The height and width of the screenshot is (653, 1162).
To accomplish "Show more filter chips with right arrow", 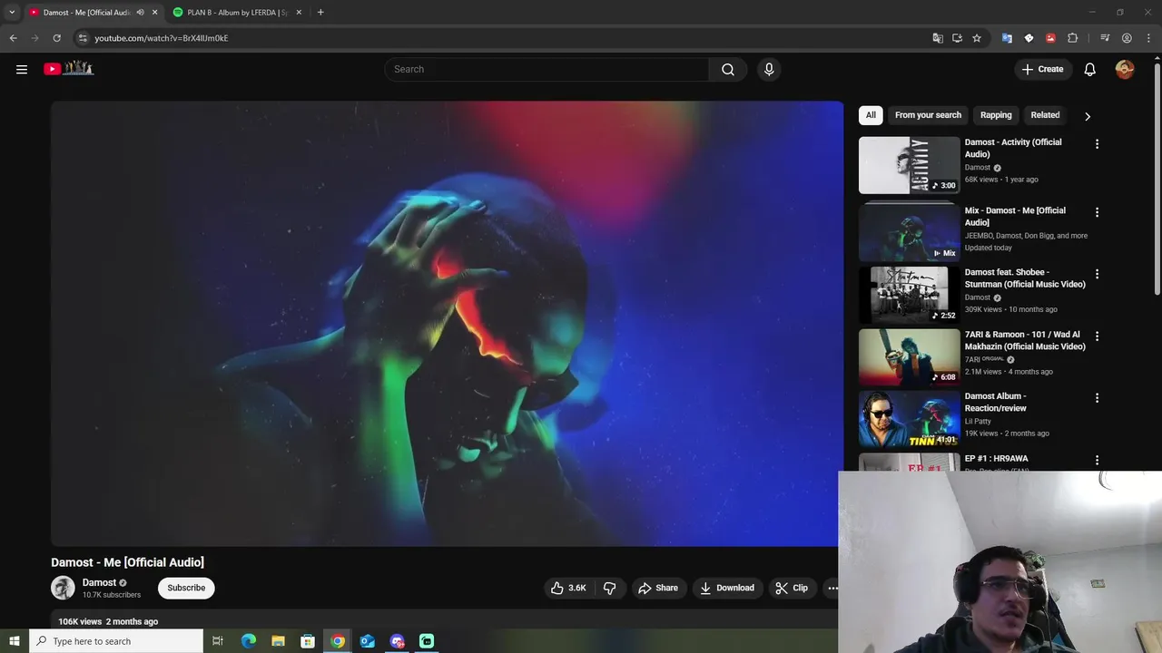I will coord(1088,116).
